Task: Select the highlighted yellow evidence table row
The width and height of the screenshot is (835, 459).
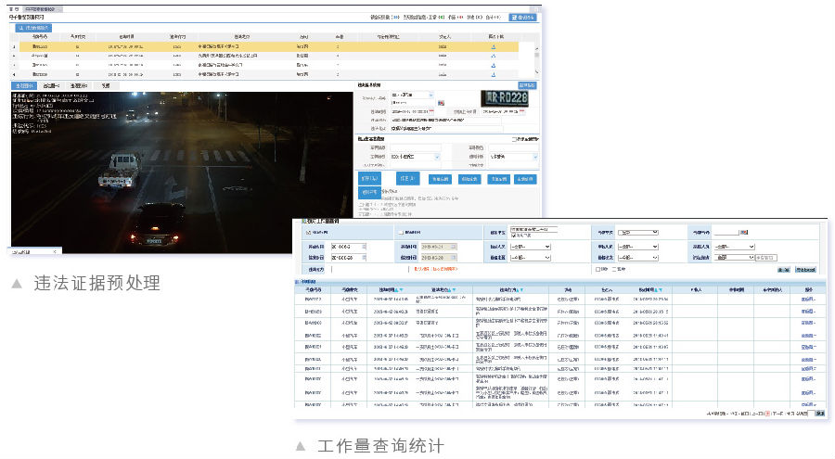Action: click(269, 47)
